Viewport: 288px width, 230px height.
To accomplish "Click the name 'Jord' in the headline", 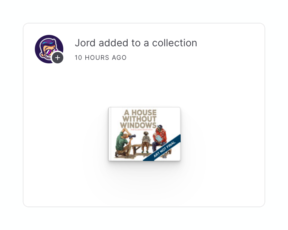I will [x=85, y=43].
